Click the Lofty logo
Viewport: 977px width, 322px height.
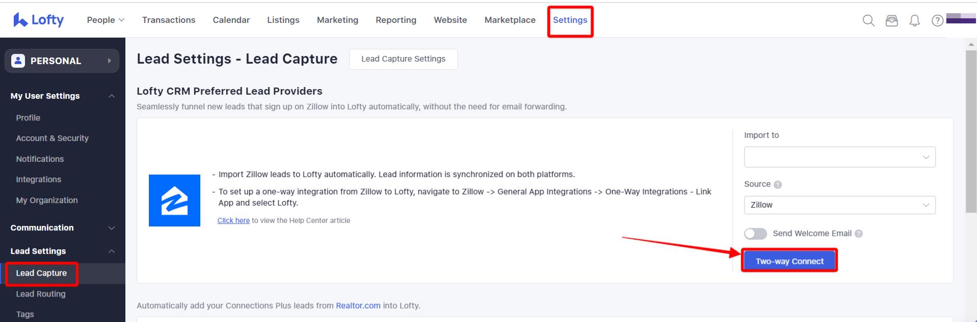pos(39,20)
